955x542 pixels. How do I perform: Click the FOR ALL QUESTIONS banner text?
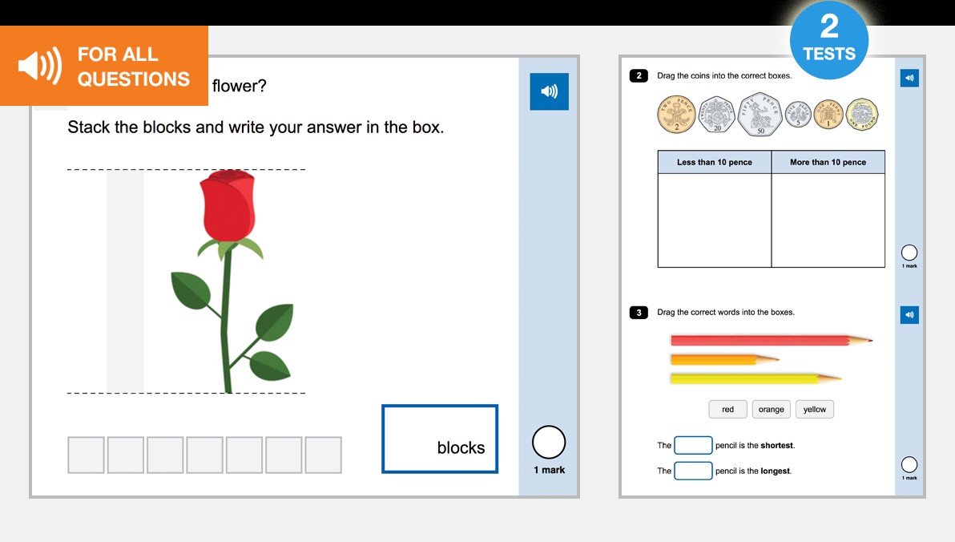[133, 67]
